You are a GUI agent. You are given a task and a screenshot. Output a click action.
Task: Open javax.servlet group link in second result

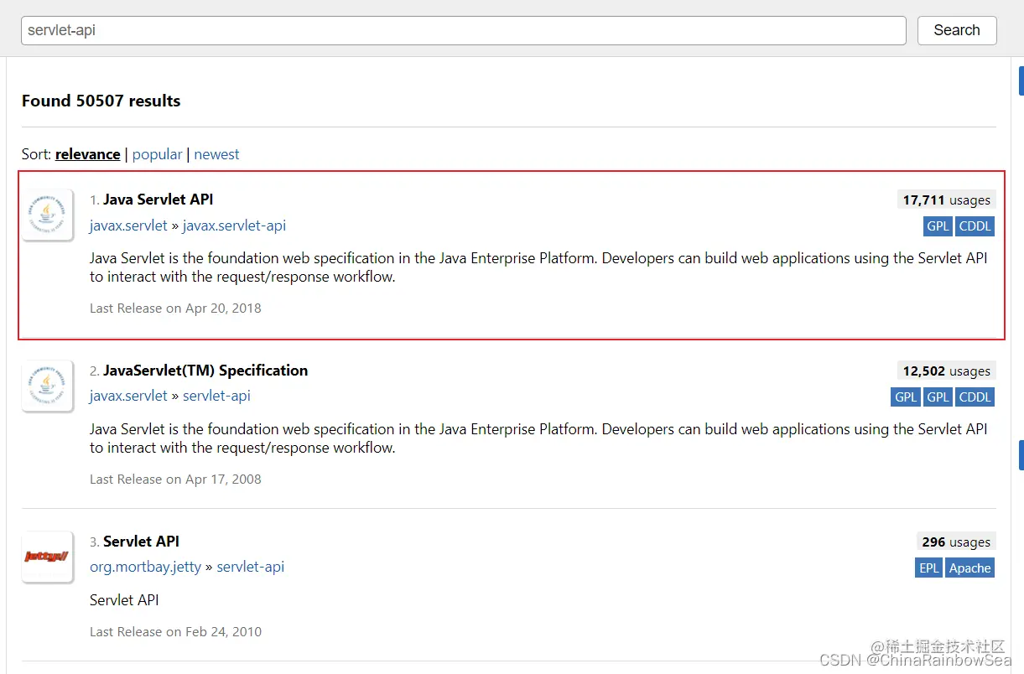click(128, 396)
